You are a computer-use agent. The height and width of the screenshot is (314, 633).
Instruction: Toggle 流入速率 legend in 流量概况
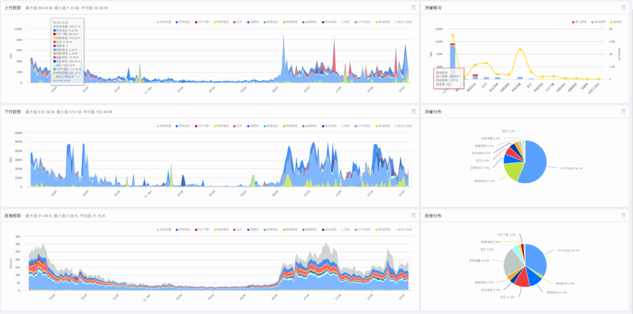[x=579, y=22]
